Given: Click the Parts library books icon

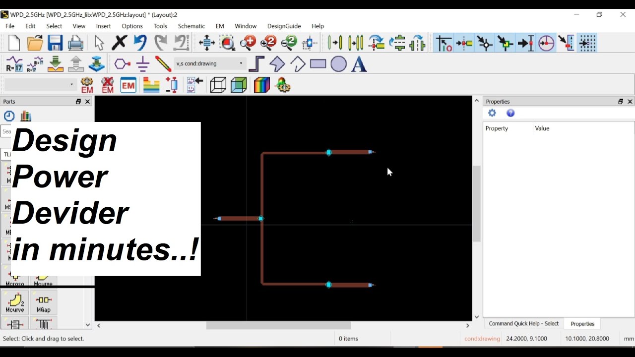Looking at the screenshot, I should pos(26,116).
